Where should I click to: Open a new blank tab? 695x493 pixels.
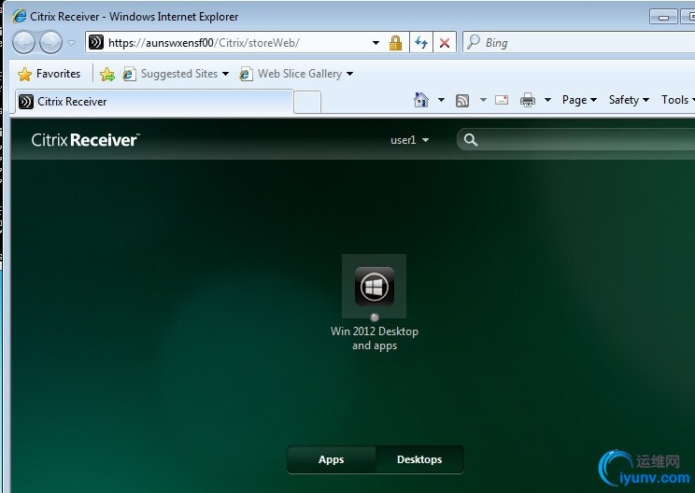coord(307,102)
